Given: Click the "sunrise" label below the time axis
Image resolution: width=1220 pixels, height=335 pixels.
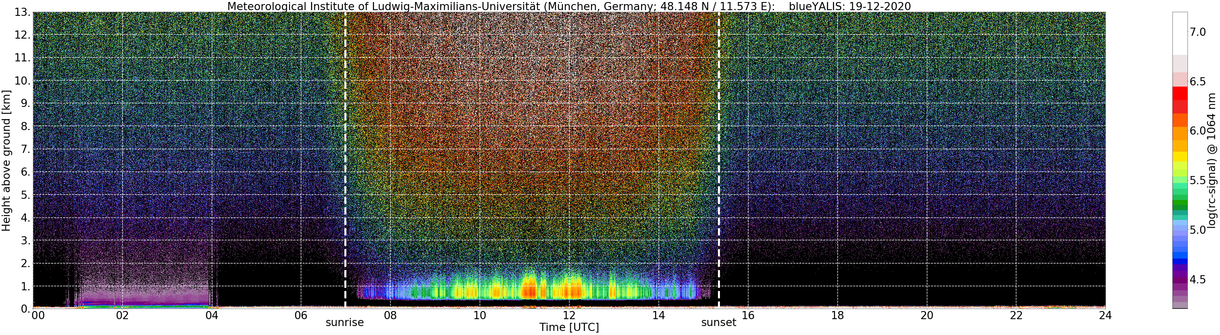Looking at the screenshot, I should [x=344, y=323].
